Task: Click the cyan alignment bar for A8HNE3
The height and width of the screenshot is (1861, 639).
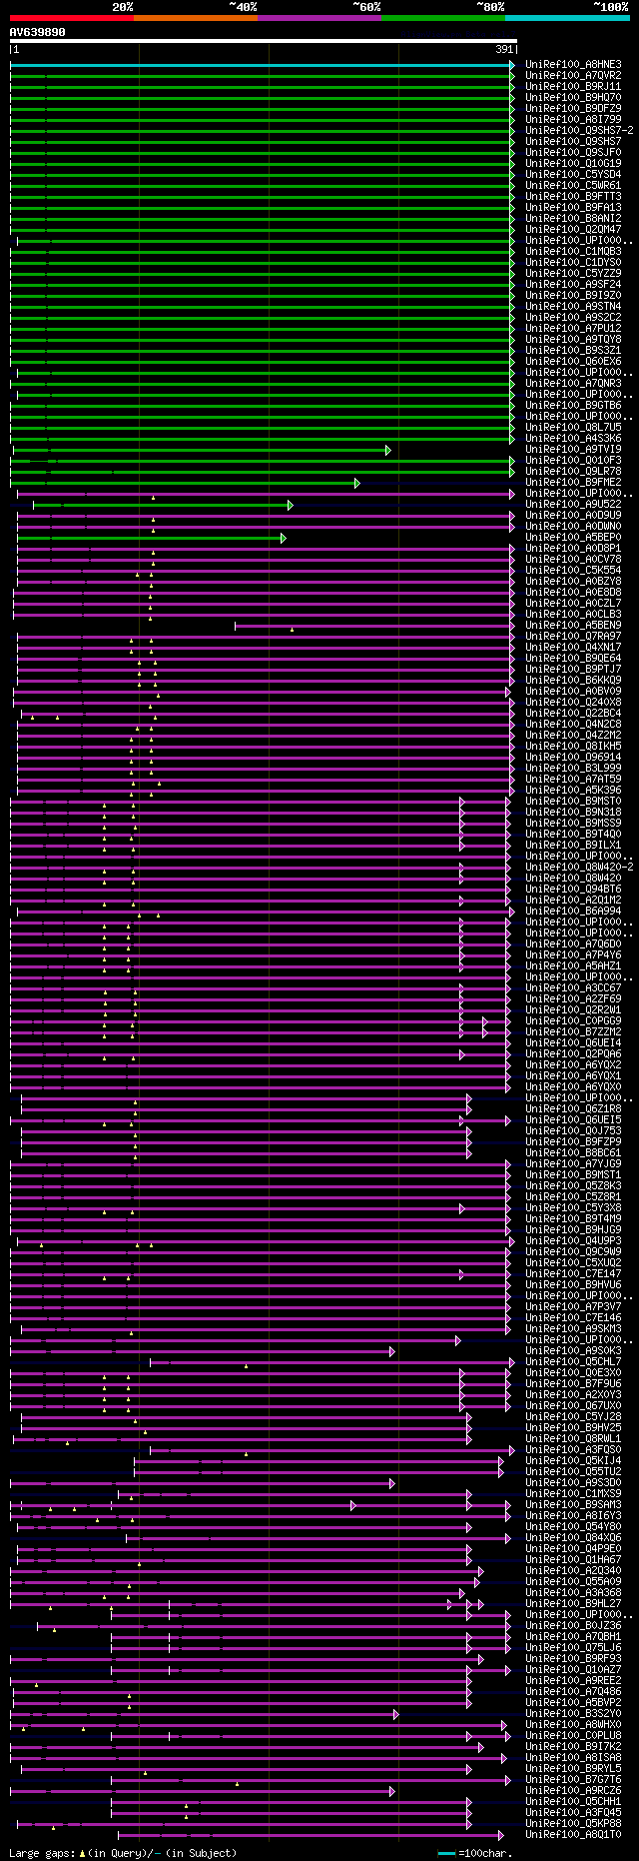Action: [262, 65]
